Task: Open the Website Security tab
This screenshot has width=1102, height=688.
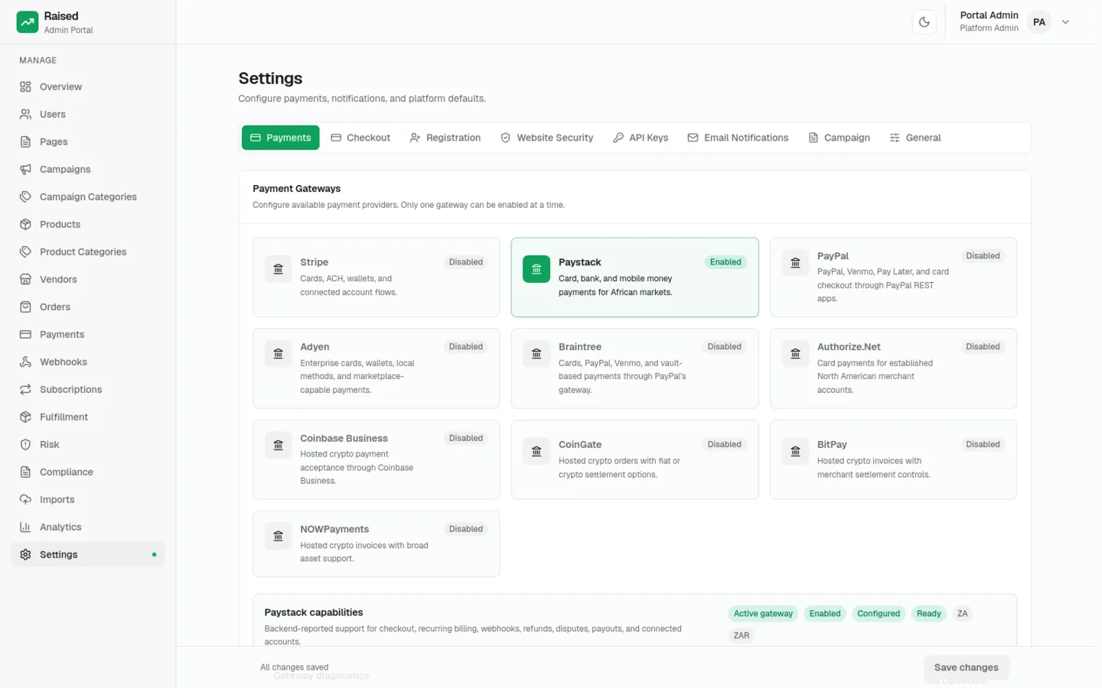Action: tap(547, 138)
